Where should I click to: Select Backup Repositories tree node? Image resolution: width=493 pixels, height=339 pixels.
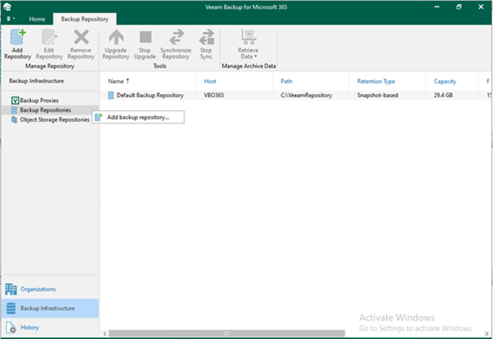[45, 110]
